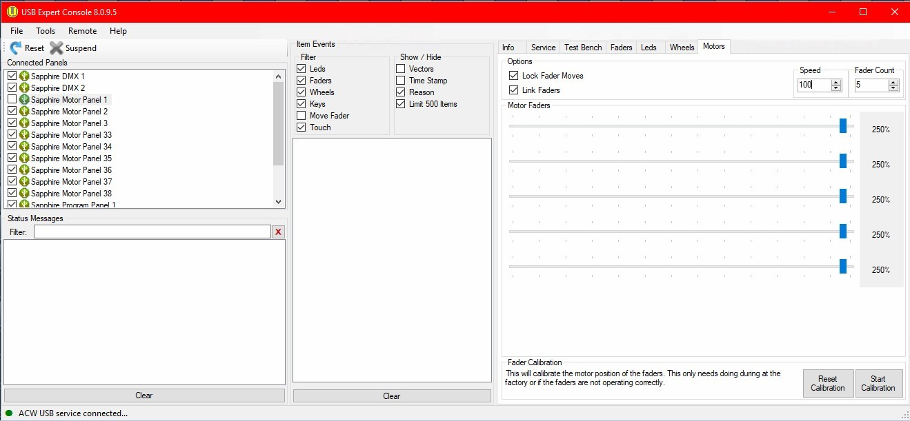This screenshot has height=421, width=910.
Task: Click the USB icon of Sapphire Motor Panel 34
Action: pos(24,147)
